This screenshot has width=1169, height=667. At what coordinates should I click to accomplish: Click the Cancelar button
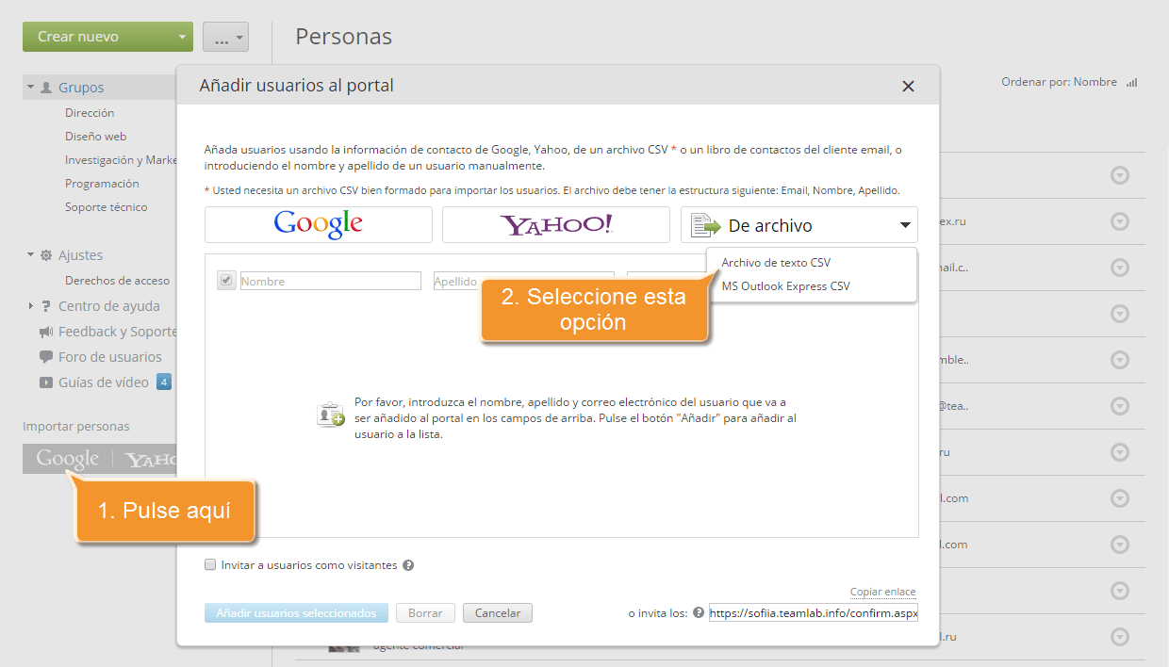(x=498, y=613)
